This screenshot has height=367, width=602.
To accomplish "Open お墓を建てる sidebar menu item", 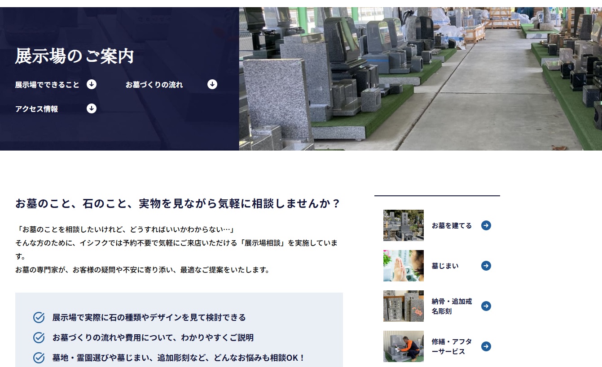I will [452, 225].
